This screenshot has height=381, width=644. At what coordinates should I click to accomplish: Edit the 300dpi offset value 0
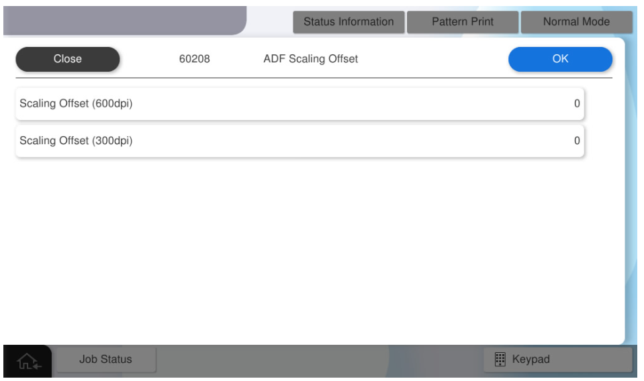coord(576,141)
